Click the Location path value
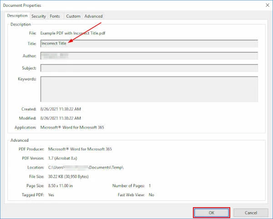The image size is (273, 219). click(86, 167)
